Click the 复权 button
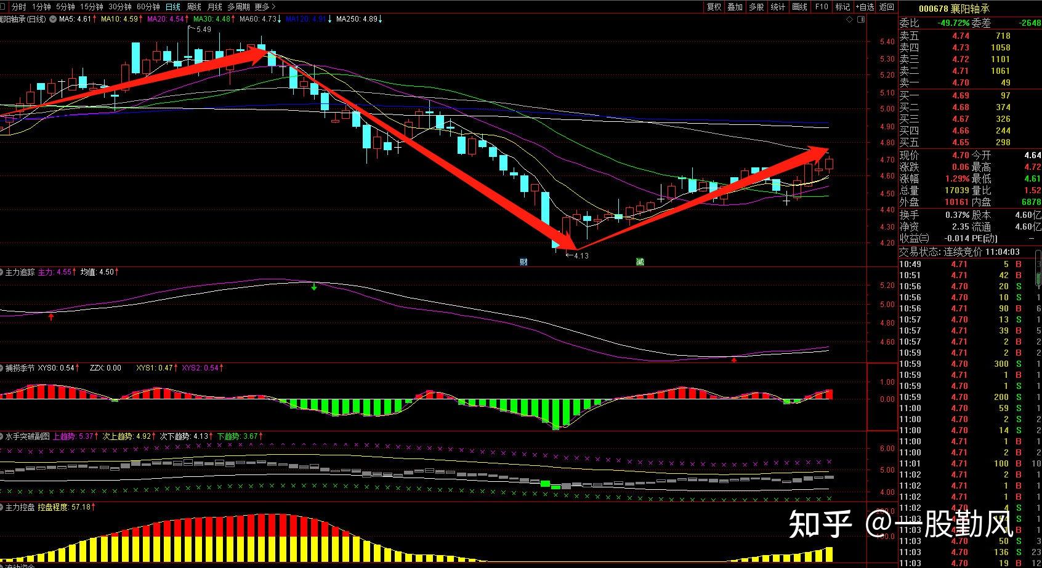This screenshot has height=568, width=1042. pos(714,7)
